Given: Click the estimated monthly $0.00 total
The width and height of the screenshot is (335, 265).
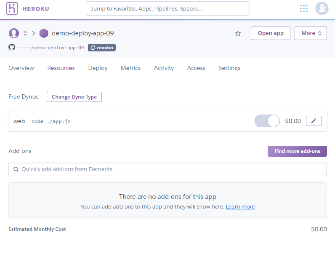Looking at the screenshot, I should click(319, 229).
